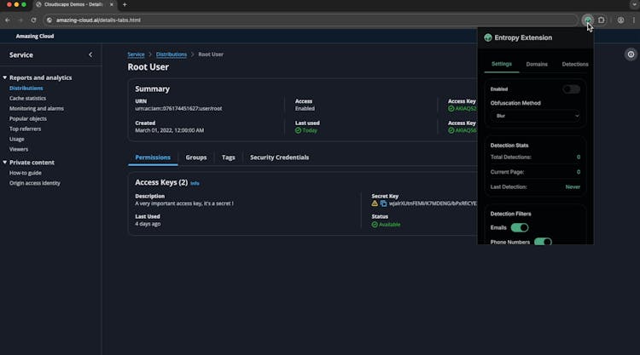The height and width of the screenshot is (355, 640).
Task: Open the Obfuscation Method dropdown
Action: (x=536, y=115)
